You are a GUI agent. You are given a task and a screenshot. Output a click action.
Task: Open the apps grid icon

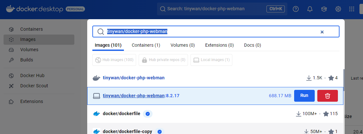(352, 9)
